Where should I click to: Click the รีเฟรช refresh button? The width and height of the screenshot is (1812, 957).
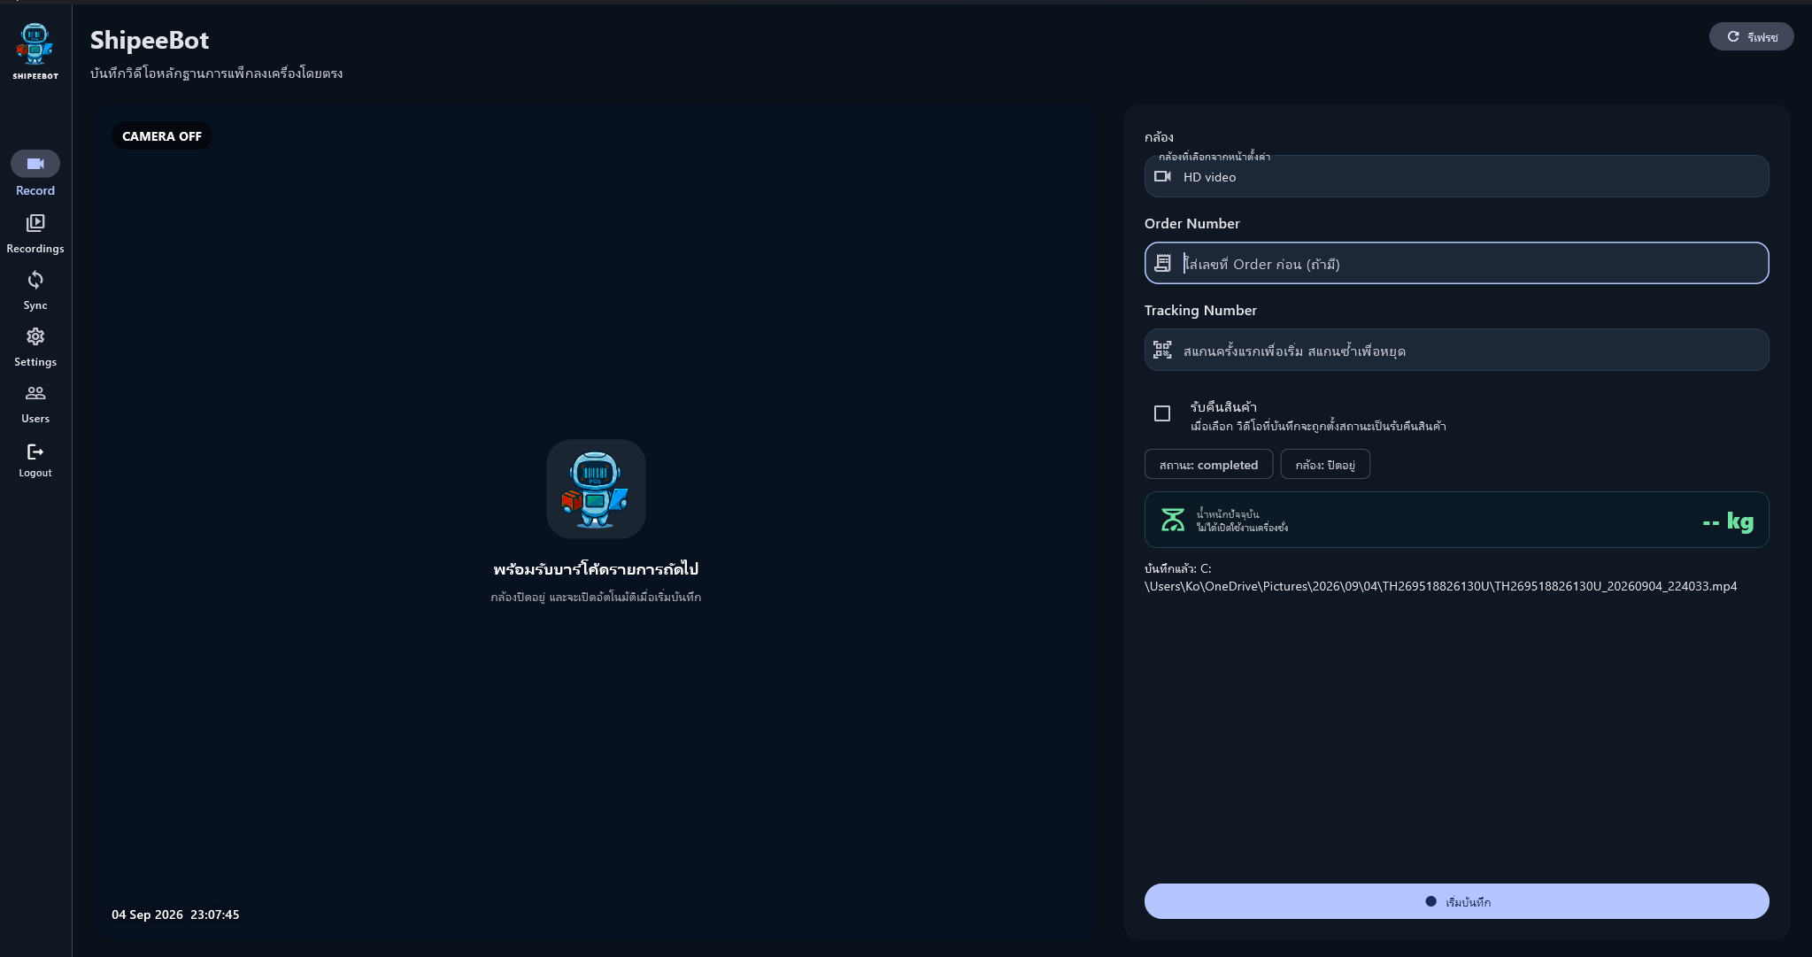point(1751,36)
